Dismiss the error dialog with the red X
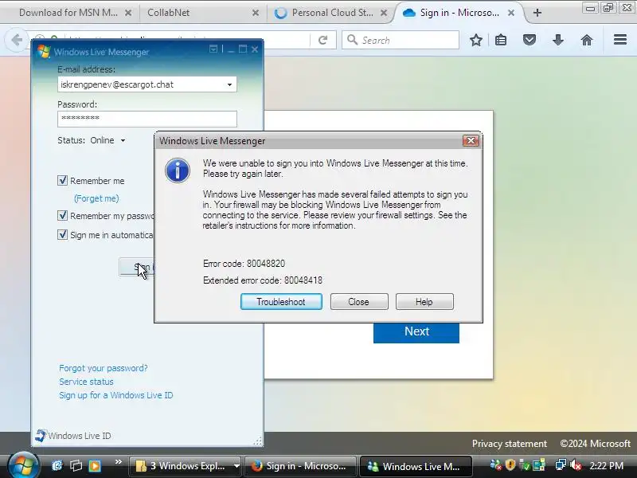The image size is (637, 478). (x=471, y=141)
